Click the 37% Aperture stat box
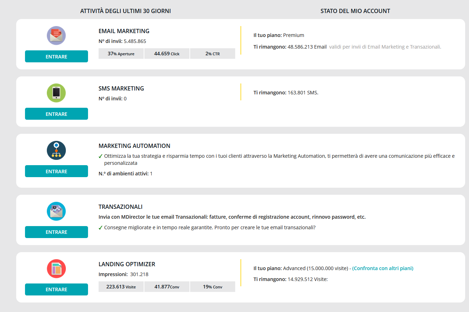This screenshot has width=469, height=312. click(x=121, y=54)
